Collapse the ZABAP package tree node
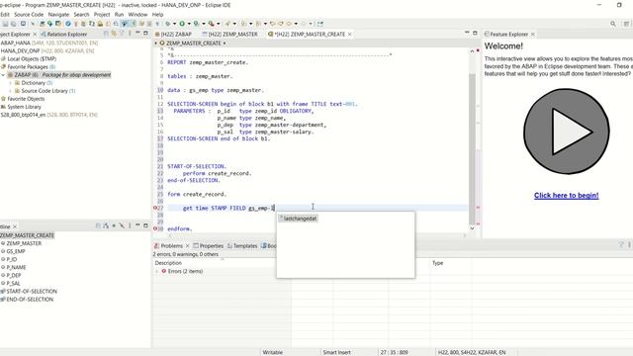 pos(3,75)
